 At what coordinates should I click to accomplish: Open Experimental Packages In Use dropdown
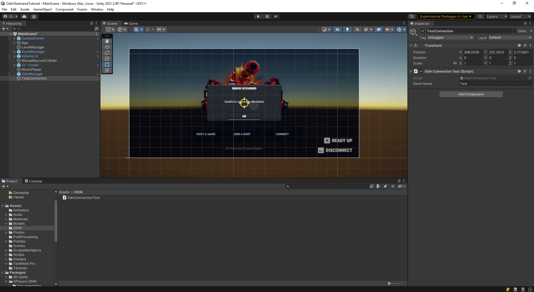click(446, 16)
